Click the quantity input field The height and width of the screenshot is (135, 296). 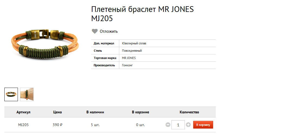[x=178, y=125]
